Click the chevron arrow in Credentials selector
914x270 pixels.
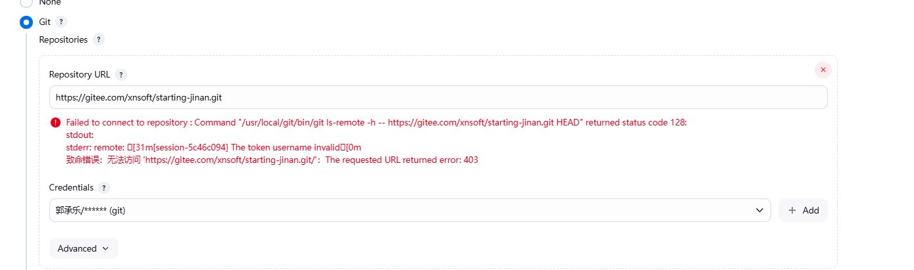pos(759,210)
